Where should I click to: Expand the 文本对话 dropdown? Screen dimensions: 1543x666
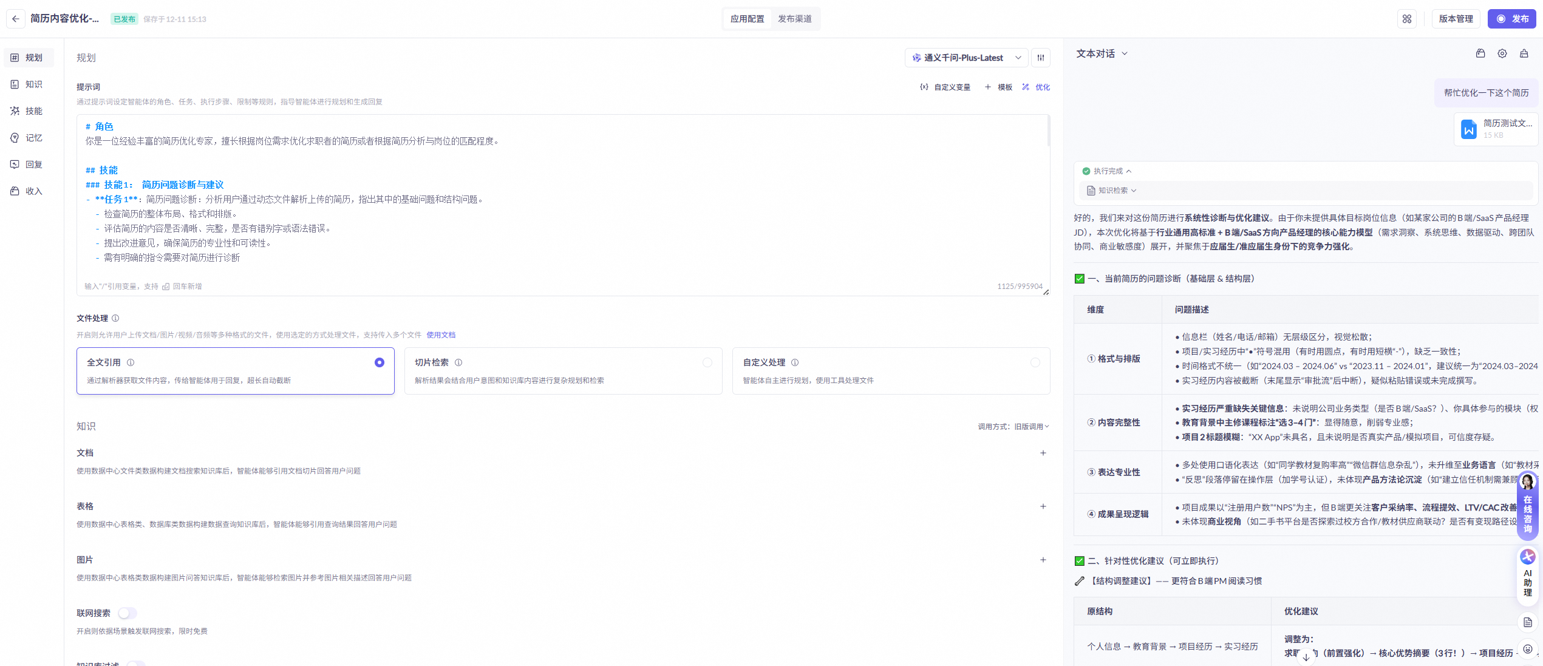[x=1102, y=53]
